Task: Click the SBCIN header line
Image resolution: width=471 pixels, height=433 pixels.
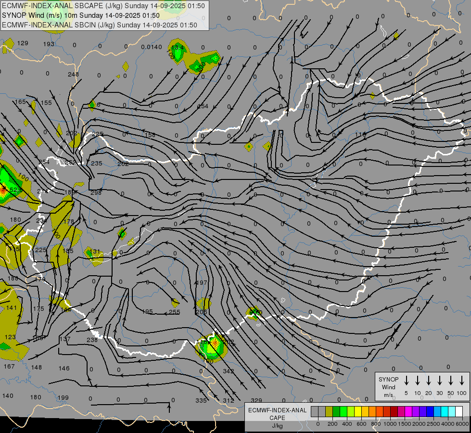Action: click(x=100, y=25)
